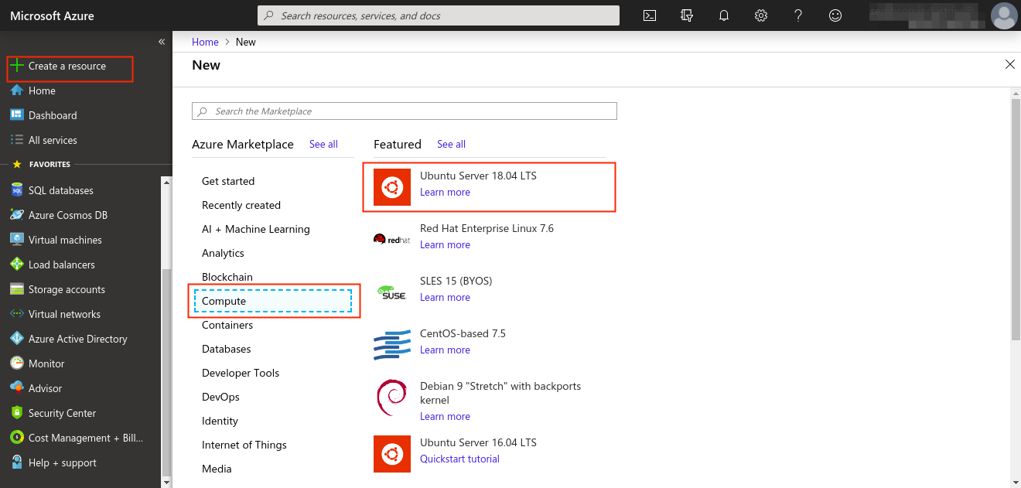
Task: Select the Media category
Action: tap(217, 469)
